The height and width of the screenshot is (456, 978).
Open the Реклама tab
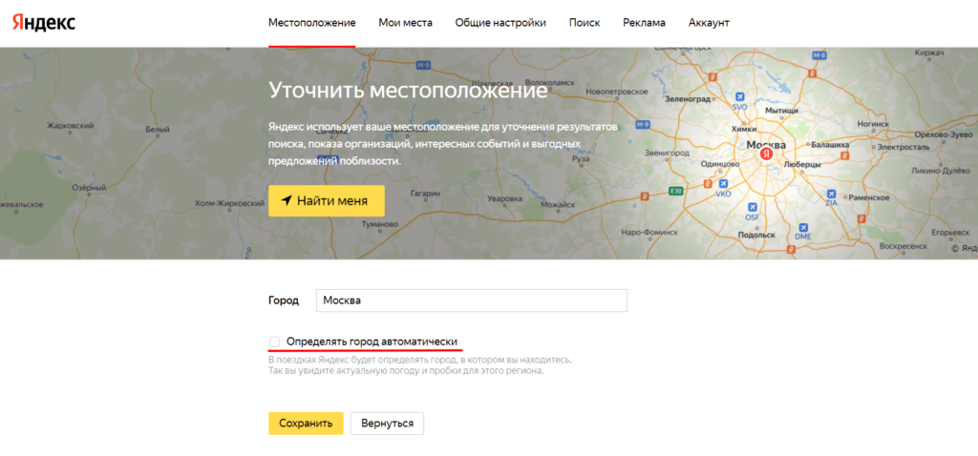click(644, 23)
